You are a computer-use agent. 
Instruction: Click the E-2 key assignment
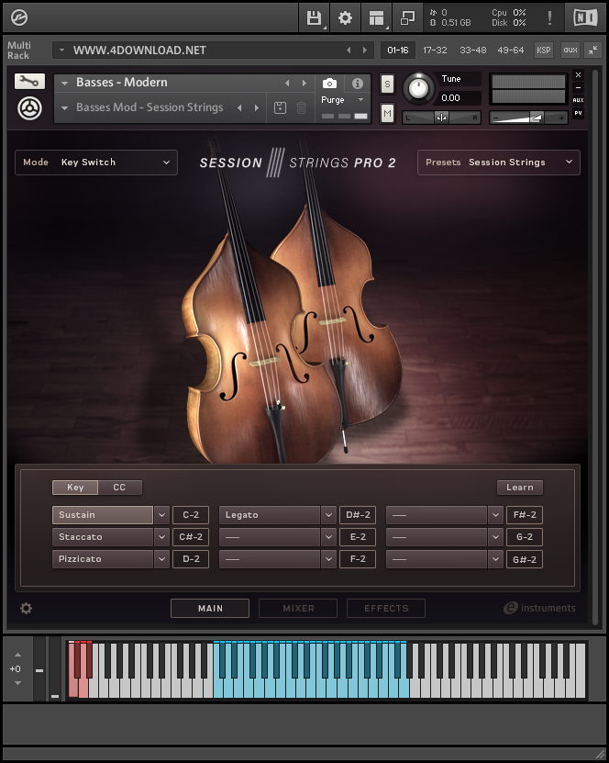pyautogui.click(x=358, y=537)
